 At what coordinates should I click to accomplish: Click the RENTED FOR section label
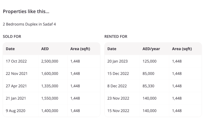[x=116, y=36]
